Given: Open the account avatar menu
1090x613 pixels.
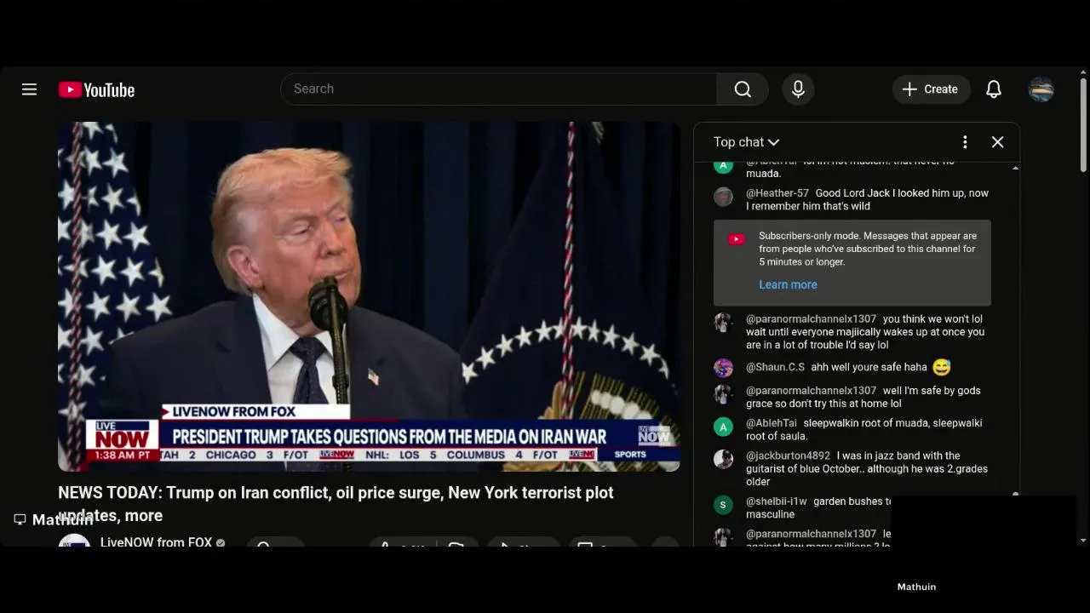Looking at the screenshot, I should coord(1041,89).
